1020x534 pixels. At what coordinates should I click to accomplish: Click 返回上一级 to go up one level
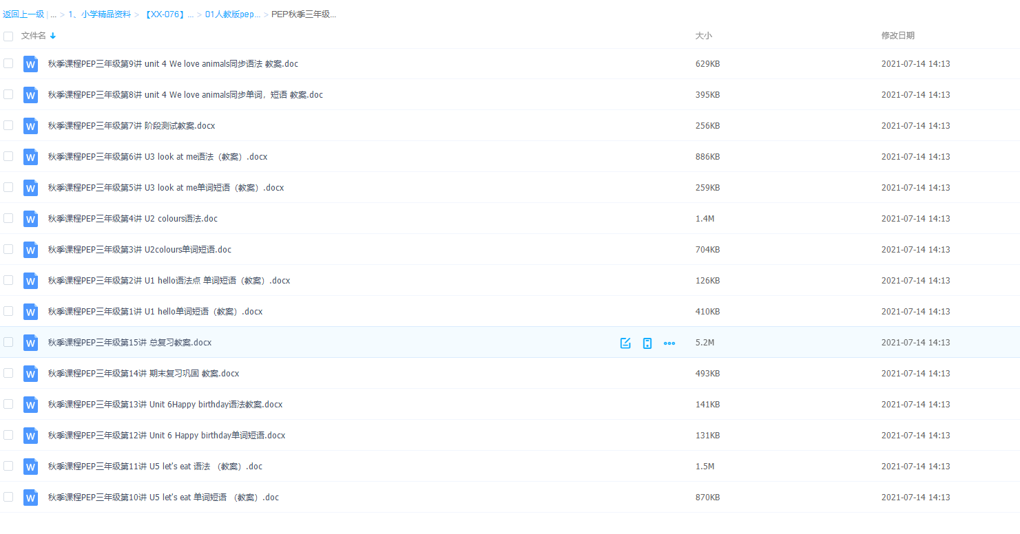23,14
